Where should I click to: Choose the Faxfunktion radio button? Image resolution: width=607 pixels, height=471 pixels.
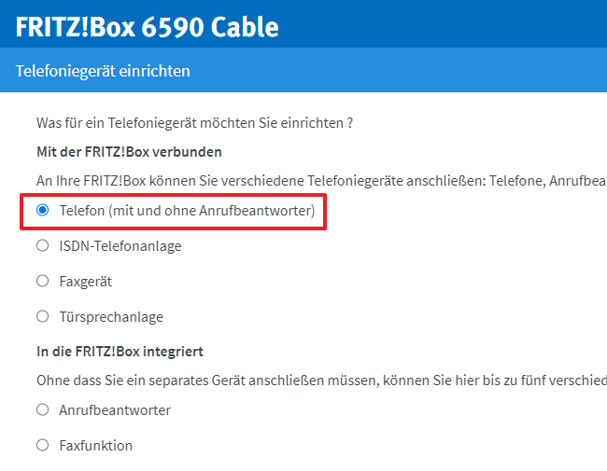42,445
